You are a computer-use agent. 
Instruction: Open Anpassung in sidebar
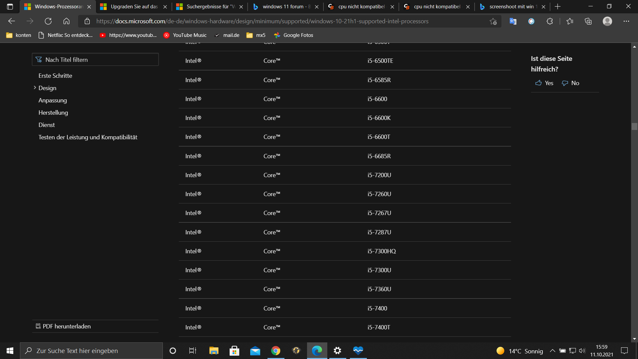pos(53,100)
